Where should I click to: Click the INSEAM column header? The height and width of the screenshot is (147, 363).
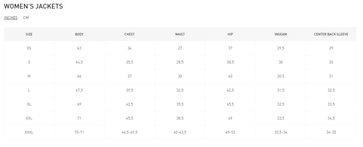[x=281, y=34]
